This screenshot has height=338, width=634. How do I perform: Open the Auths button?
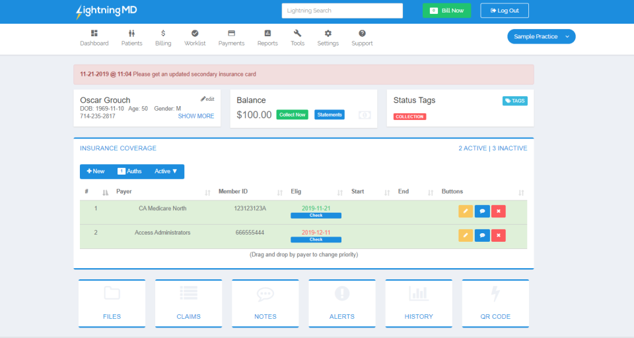[129, 171]
